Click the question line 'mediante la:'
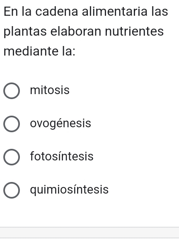179x245 pixels. [39, 51]
